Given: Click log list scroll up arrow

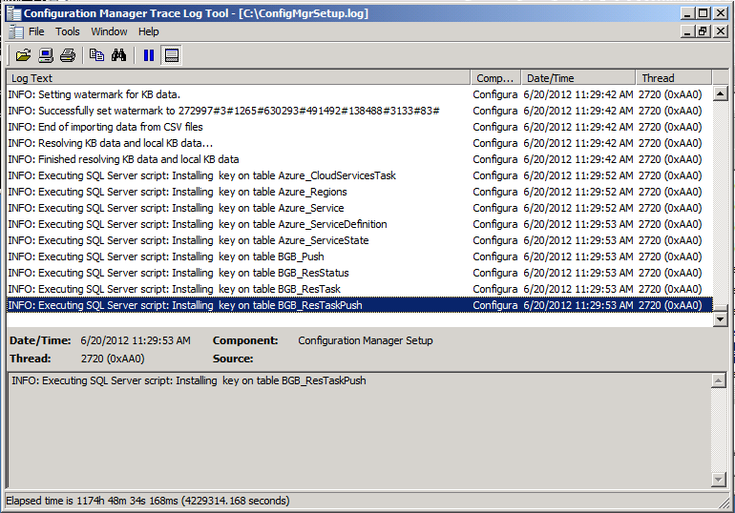Looking at the screenshot, I should pyautogui.click(x=720, y=93).
